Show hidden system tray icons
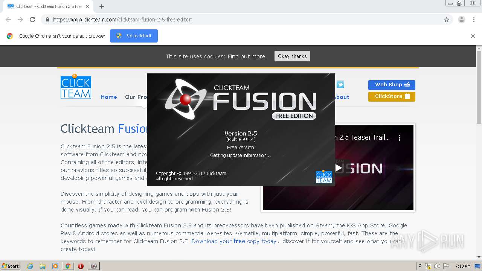Screen dimensions: 482x271 420,266
